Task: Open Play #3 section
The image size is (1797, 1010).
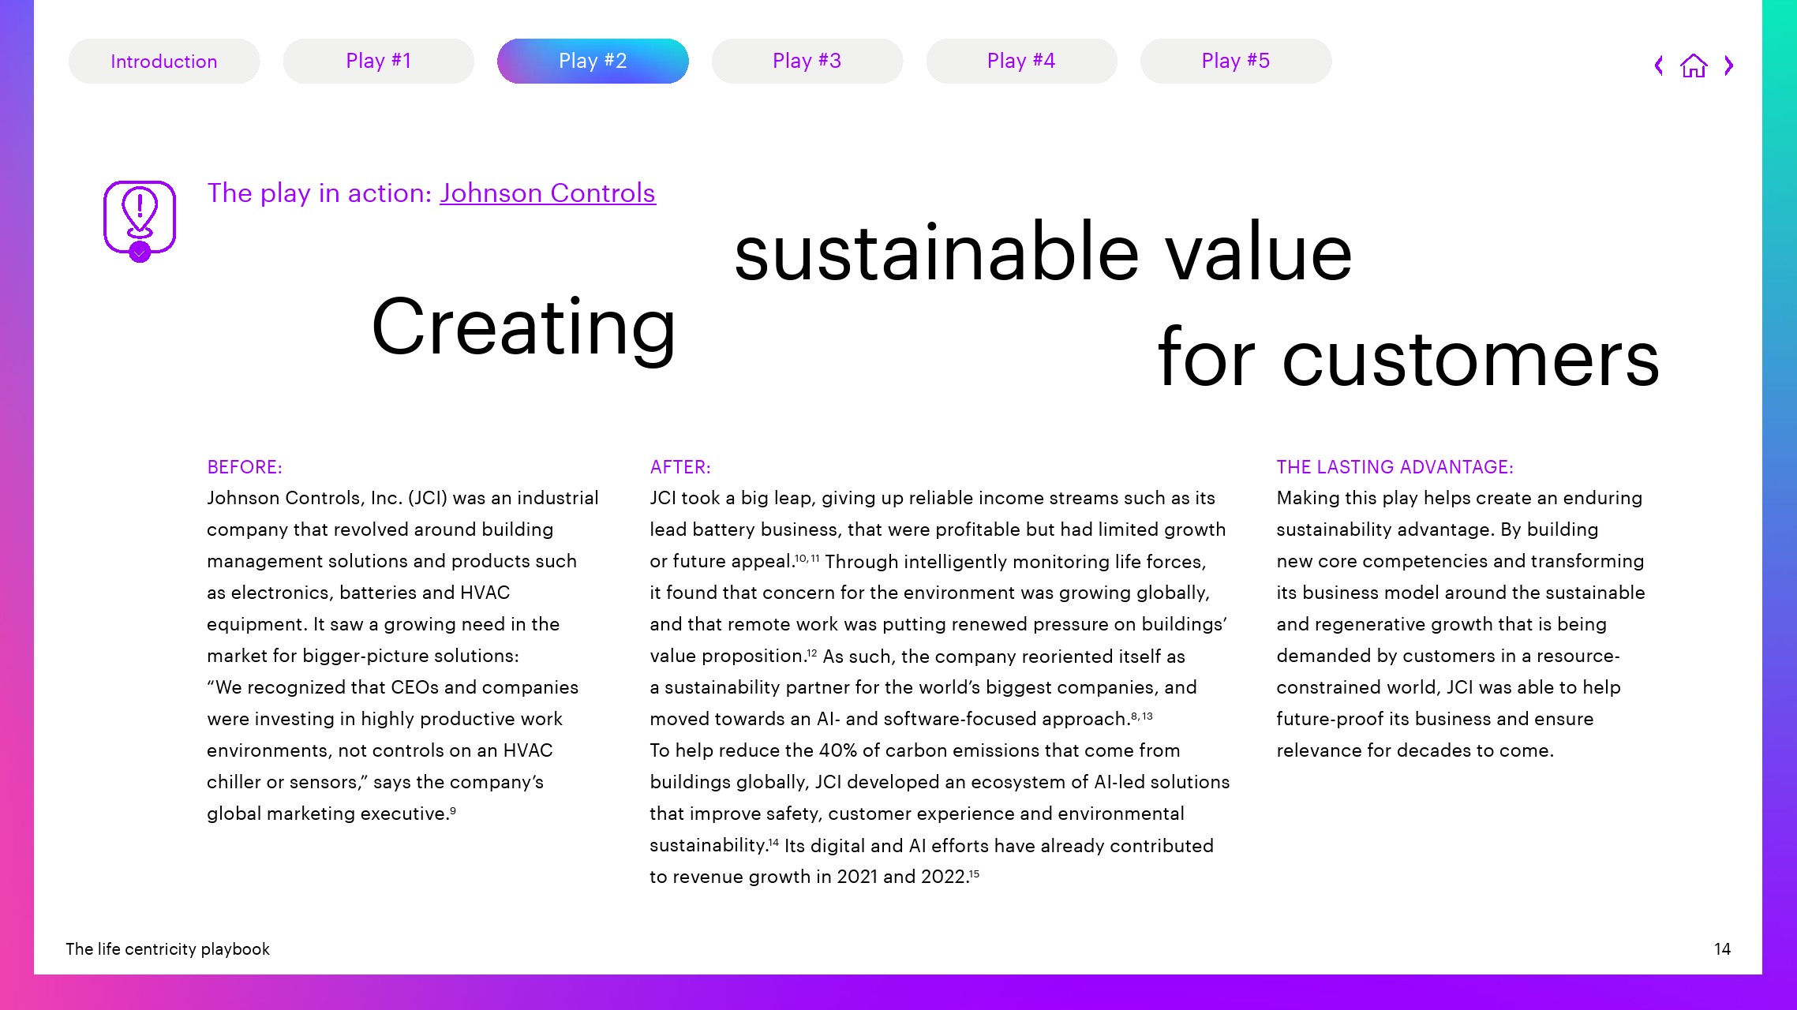Action: 807,59
